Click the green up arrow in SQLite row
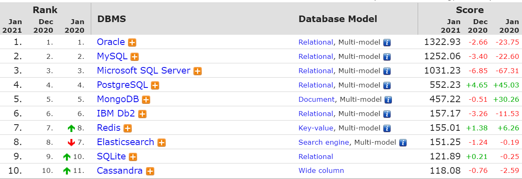The width and height of the screenshot is (522, 179). click(67, 157)
